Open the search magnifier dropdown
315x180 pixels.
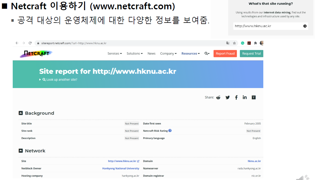(207, 54)
